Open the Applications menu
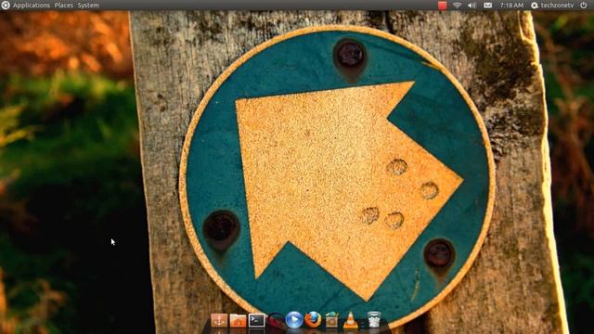The height and width of the screenshot is (334, 594). coord(32,6)
